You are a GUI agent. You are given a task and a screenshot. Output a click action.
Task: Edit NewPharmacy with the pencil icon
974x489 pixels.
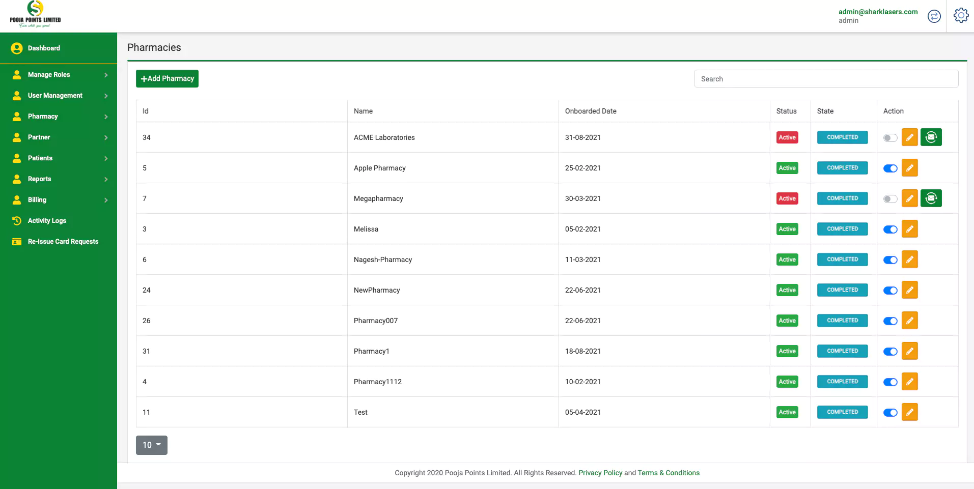pos(909,290)
